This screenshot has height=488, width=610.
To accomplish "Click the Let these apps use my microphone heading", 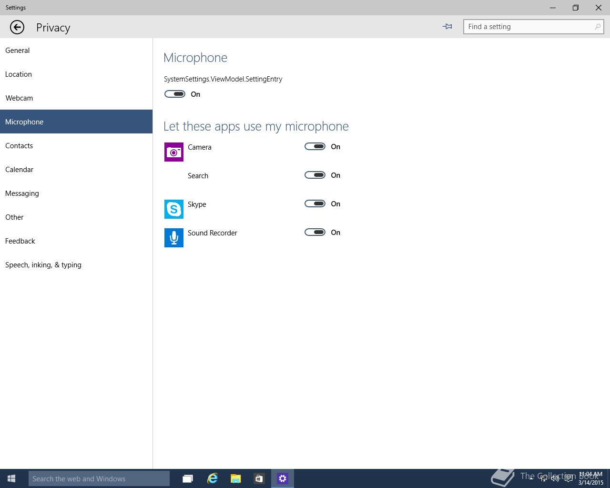I will 256,126.
